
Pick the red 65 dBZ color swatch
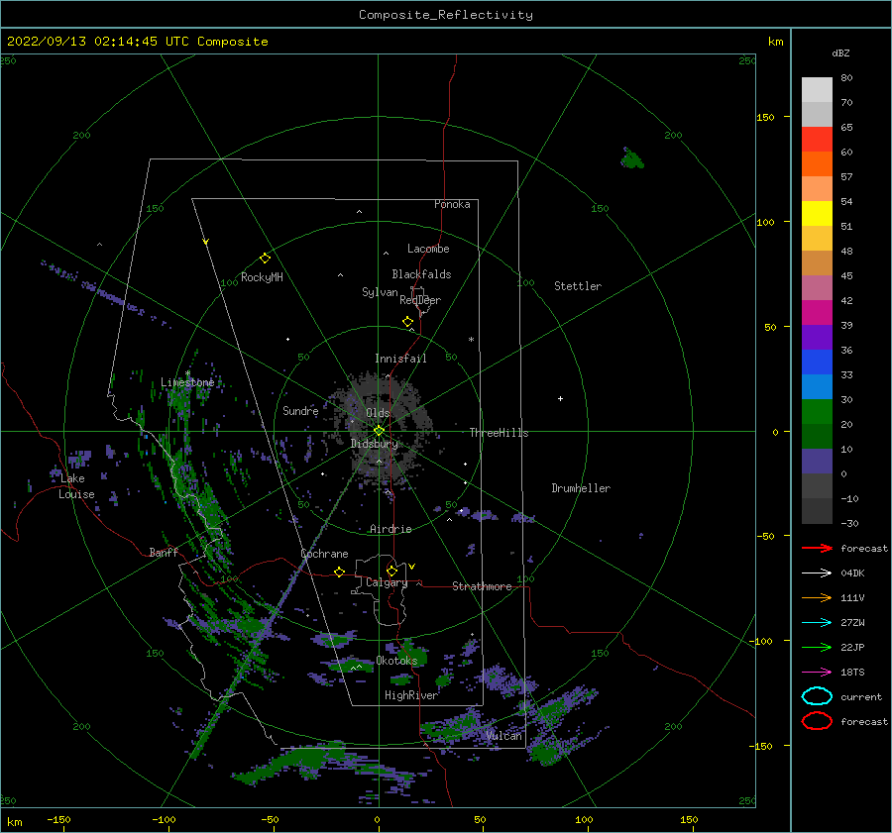[817, 139]
